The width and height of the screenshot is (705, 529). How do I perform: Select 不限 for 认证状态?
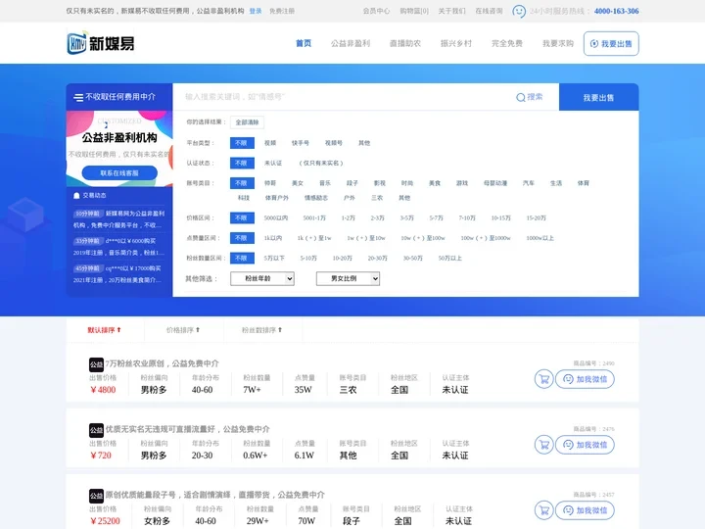pos(242,163)
